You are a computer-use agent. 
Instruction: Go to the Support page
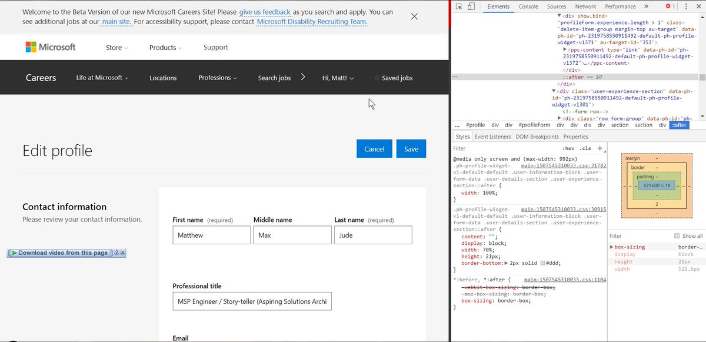tap(215, 48)
